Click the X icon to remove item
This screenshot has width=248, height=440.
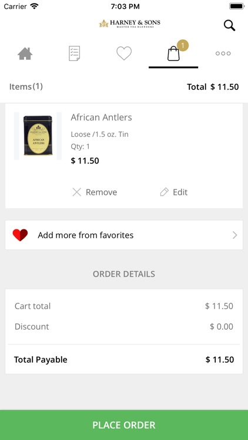[76, 192]
